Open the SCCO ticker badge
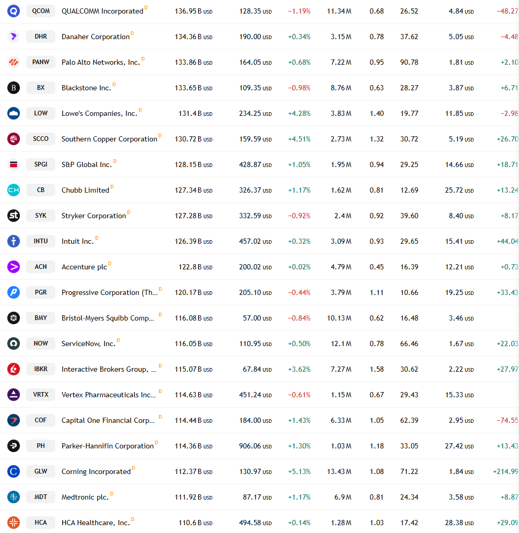519x533 pixels. tap(41, 139)
